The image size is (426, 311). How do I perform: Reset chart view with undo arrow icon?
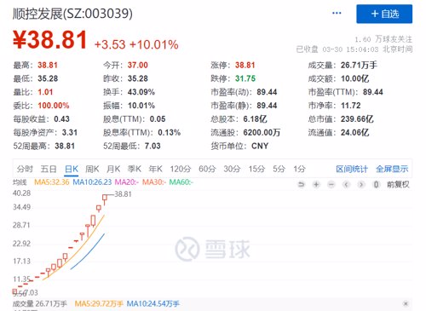(301, 185)
